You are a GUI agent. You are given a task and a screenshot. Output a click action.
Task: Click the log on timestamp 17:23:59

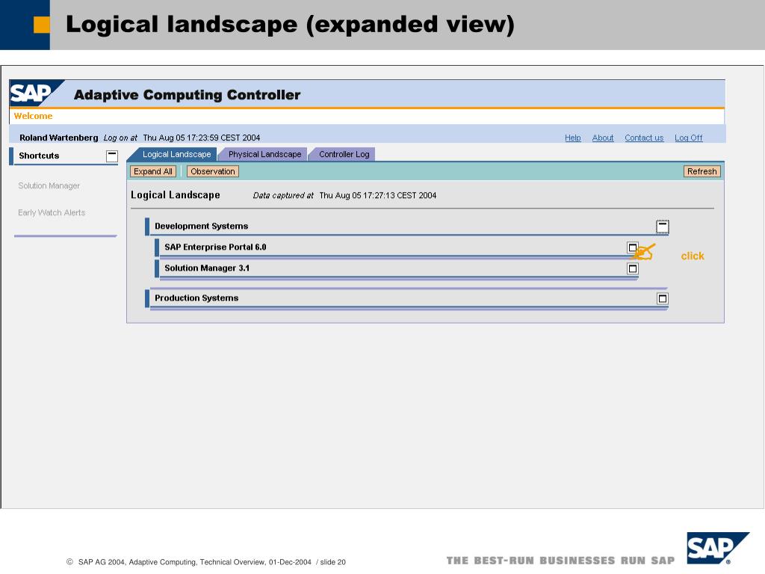[x=202, y=138]
